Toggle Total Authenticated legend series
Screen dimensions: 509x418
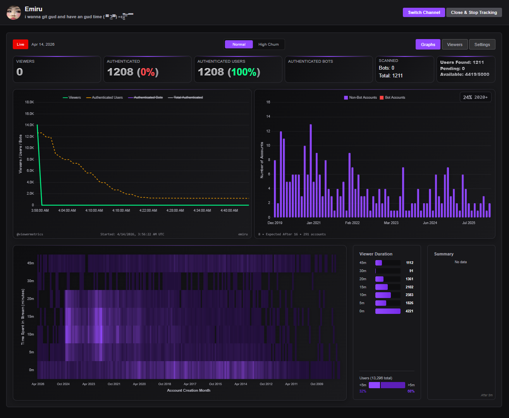pyautogui.click(x=186, y=98)
